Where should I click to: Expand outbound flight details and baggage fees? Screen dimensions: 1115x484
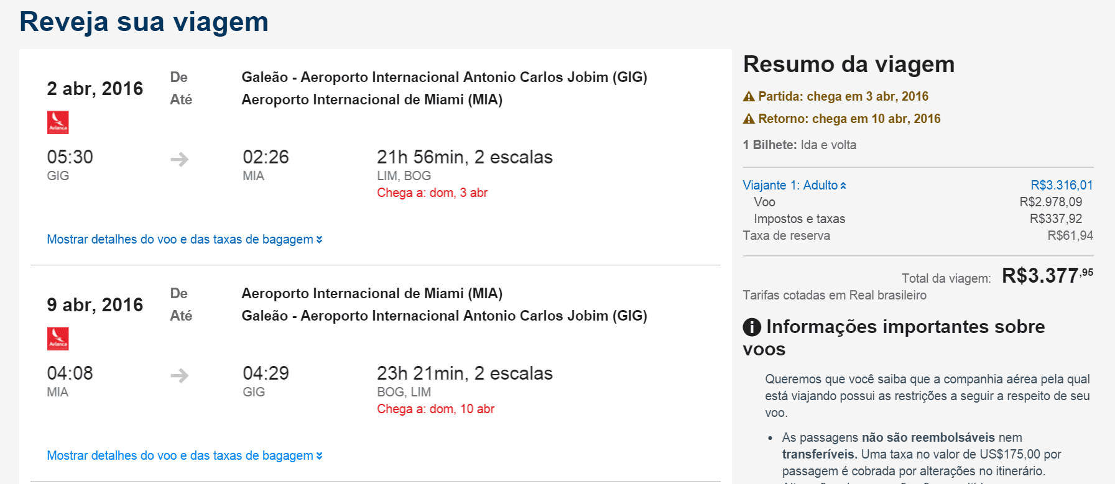185,239
